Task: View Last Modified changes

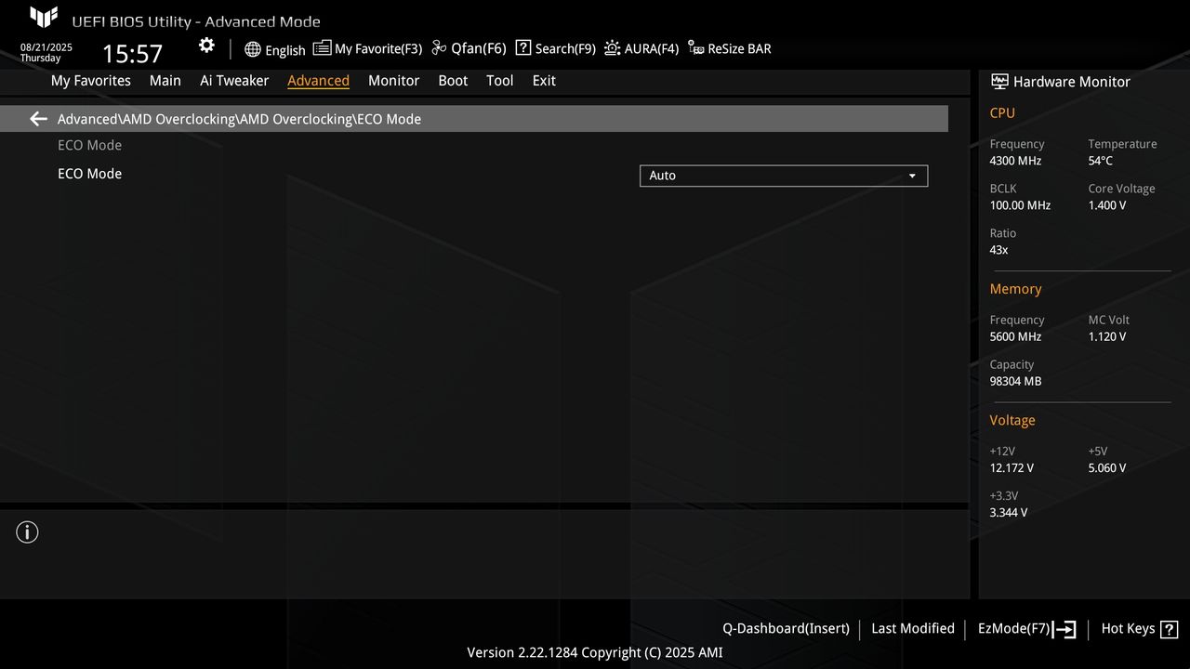Action: pos(912,629)
